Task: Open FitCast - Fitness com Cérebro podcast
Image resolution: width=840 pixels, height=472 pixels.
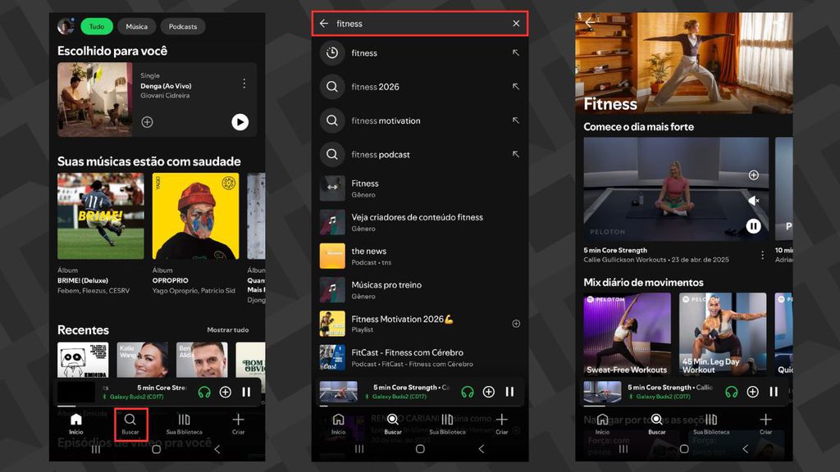Action: coord(419,357)
